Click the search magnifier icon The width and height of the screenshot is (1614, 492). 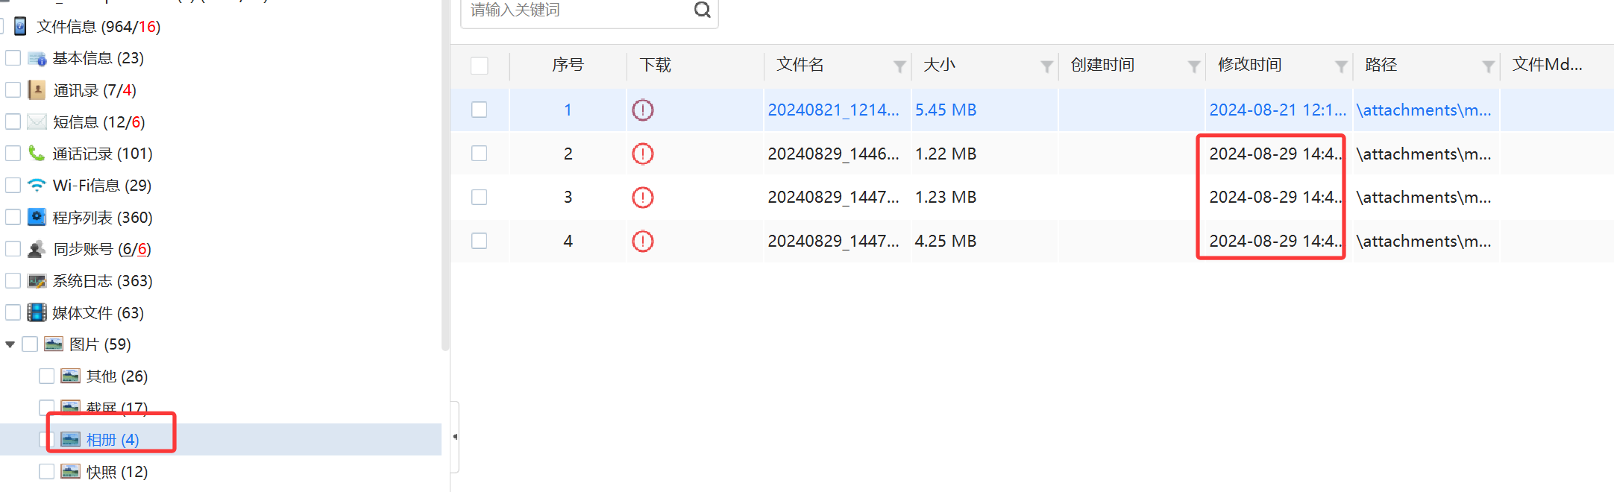point(702,10)
